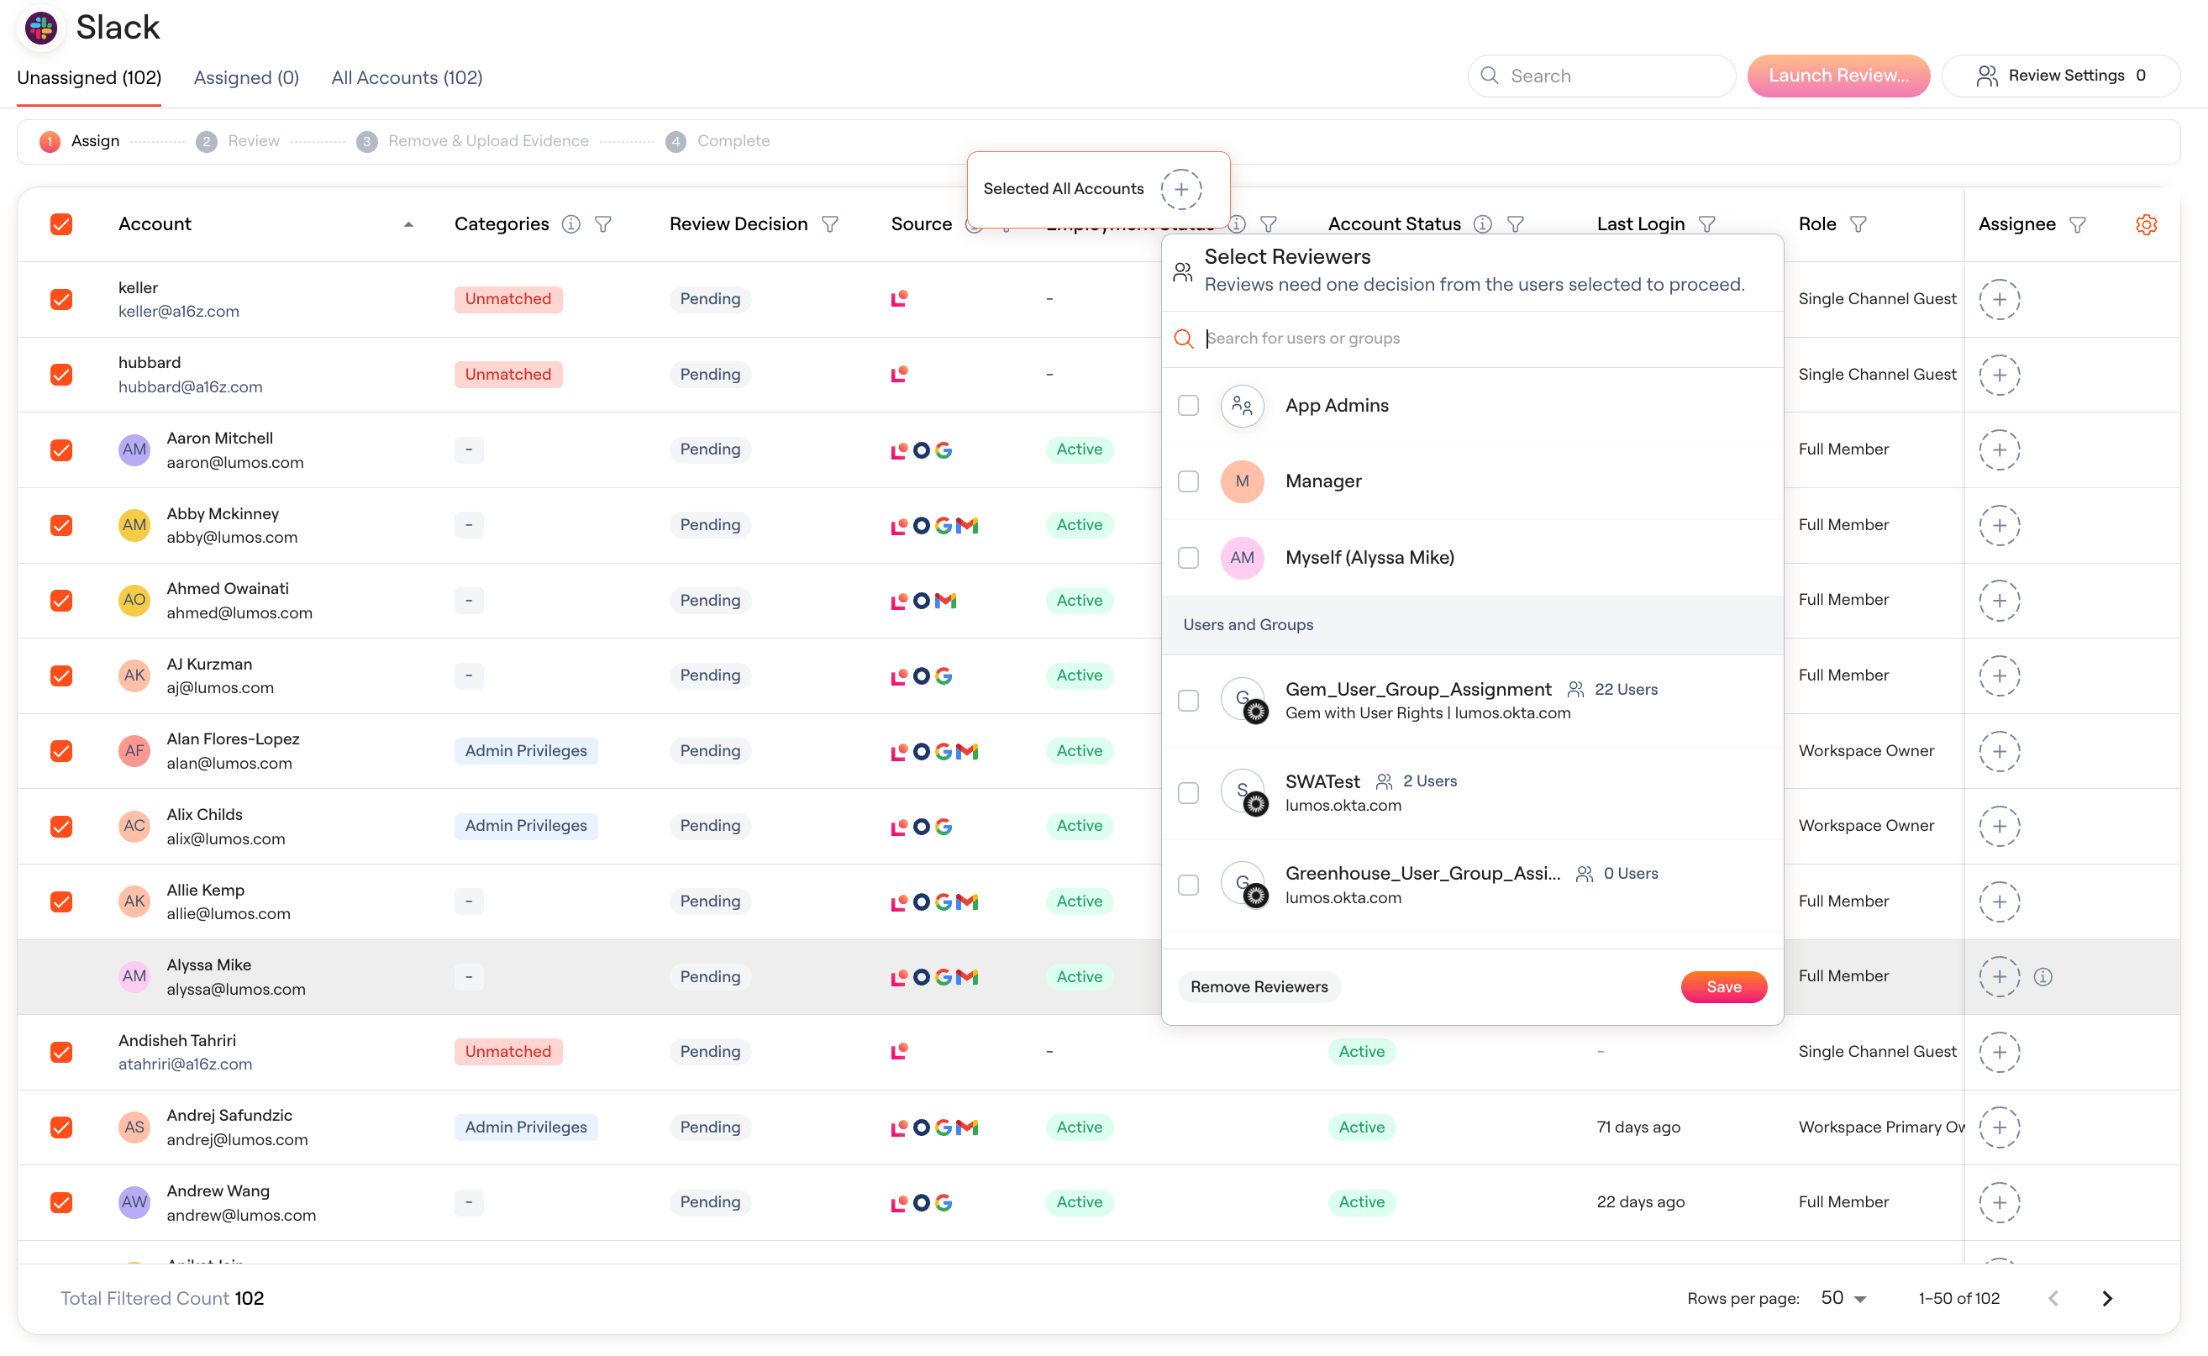Click info icon in Alyssa Mike row

click(x=2043, y=976)
